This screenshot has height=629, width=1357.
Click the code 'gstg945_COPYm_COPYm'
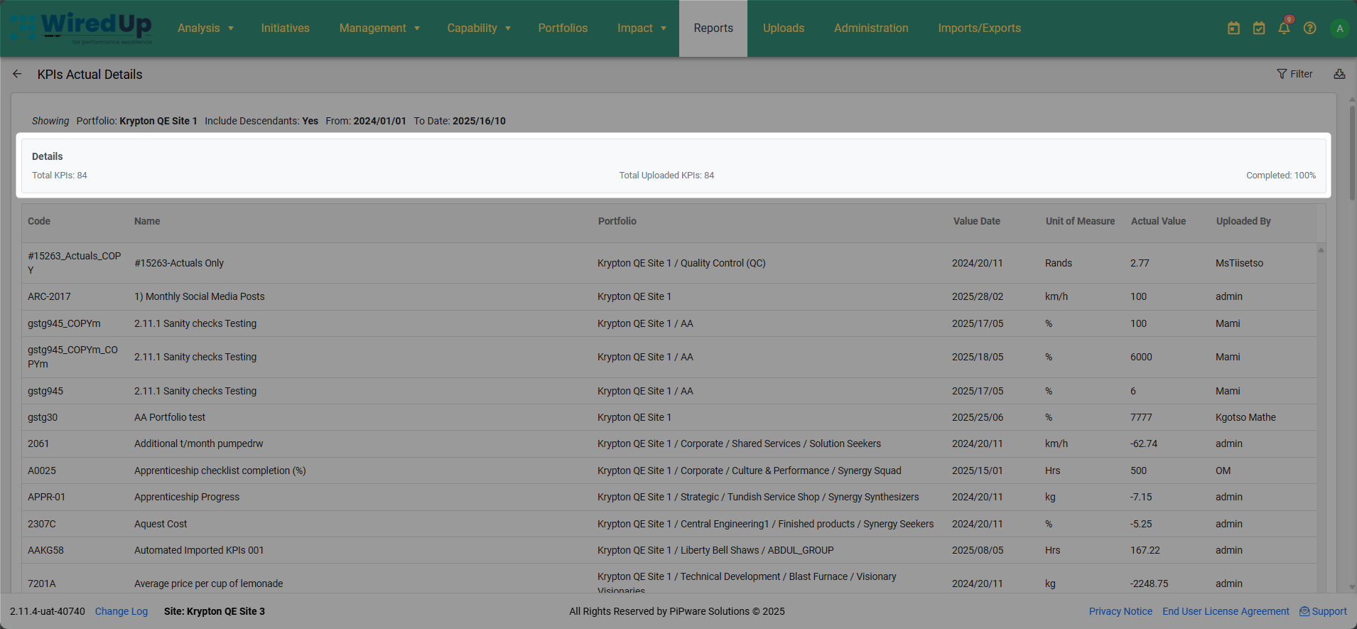coord(72,357)
